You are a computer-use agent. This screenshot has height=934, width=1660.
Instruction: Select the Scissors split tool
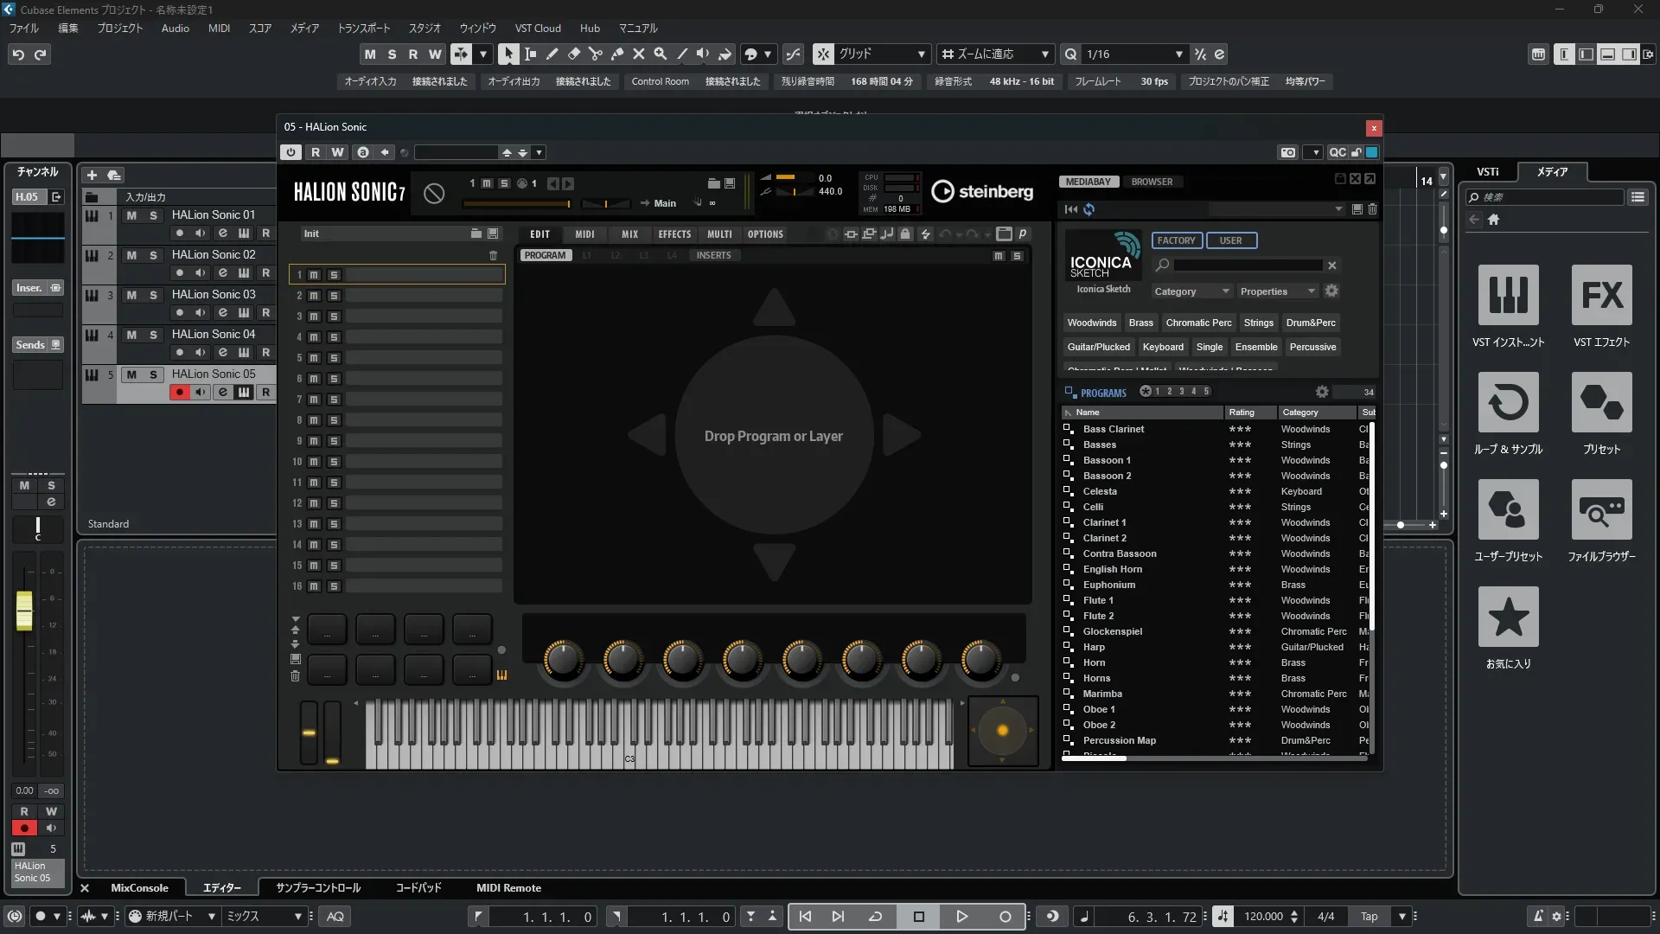595,54
